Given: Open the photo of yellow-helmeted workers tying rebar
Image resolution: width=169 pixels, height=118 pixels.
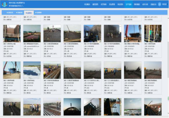Looking at the screenshot, I should coord(52,70).
